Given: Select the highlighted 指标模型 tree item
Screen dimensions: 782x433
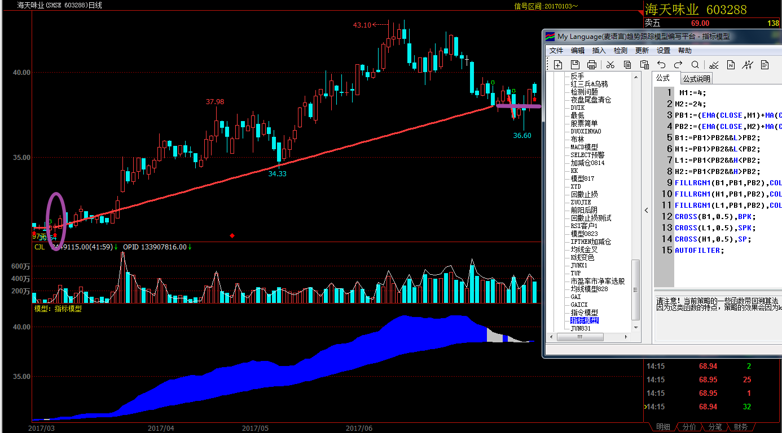Looking at the screenshot, I should click(585, 320).
